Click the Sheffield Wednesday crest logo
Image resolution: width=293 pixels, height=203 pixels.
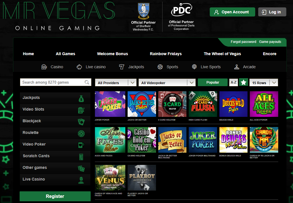(143, 11)
